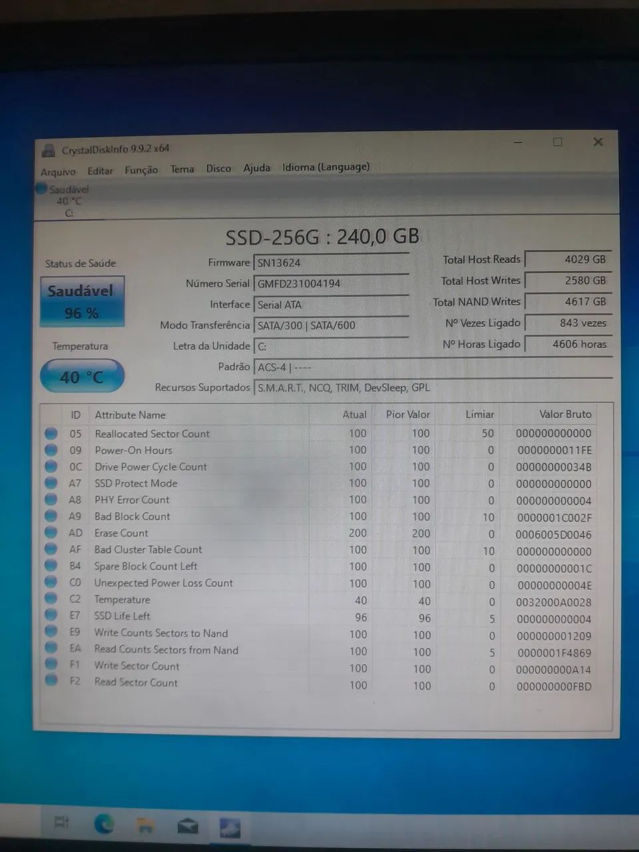
Task: Click the Bad Block Count attribute name
Action: [x=132, y=517]
